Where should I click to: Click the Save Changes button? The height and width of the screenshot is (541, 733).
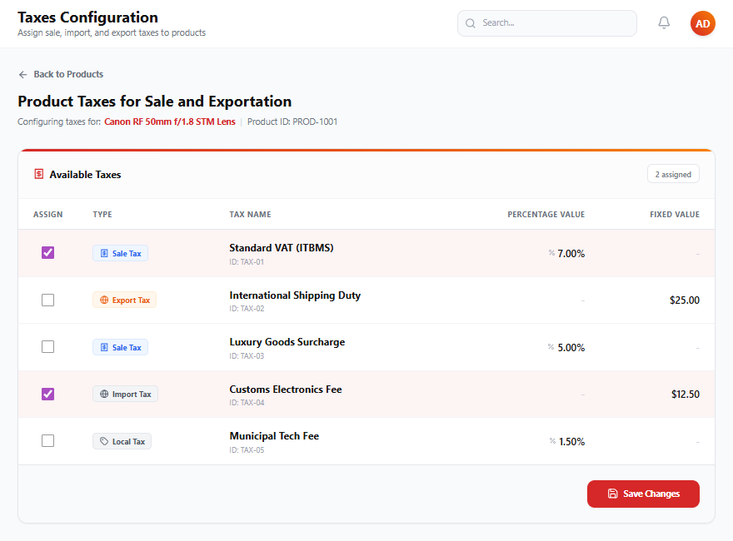[643, 494]
